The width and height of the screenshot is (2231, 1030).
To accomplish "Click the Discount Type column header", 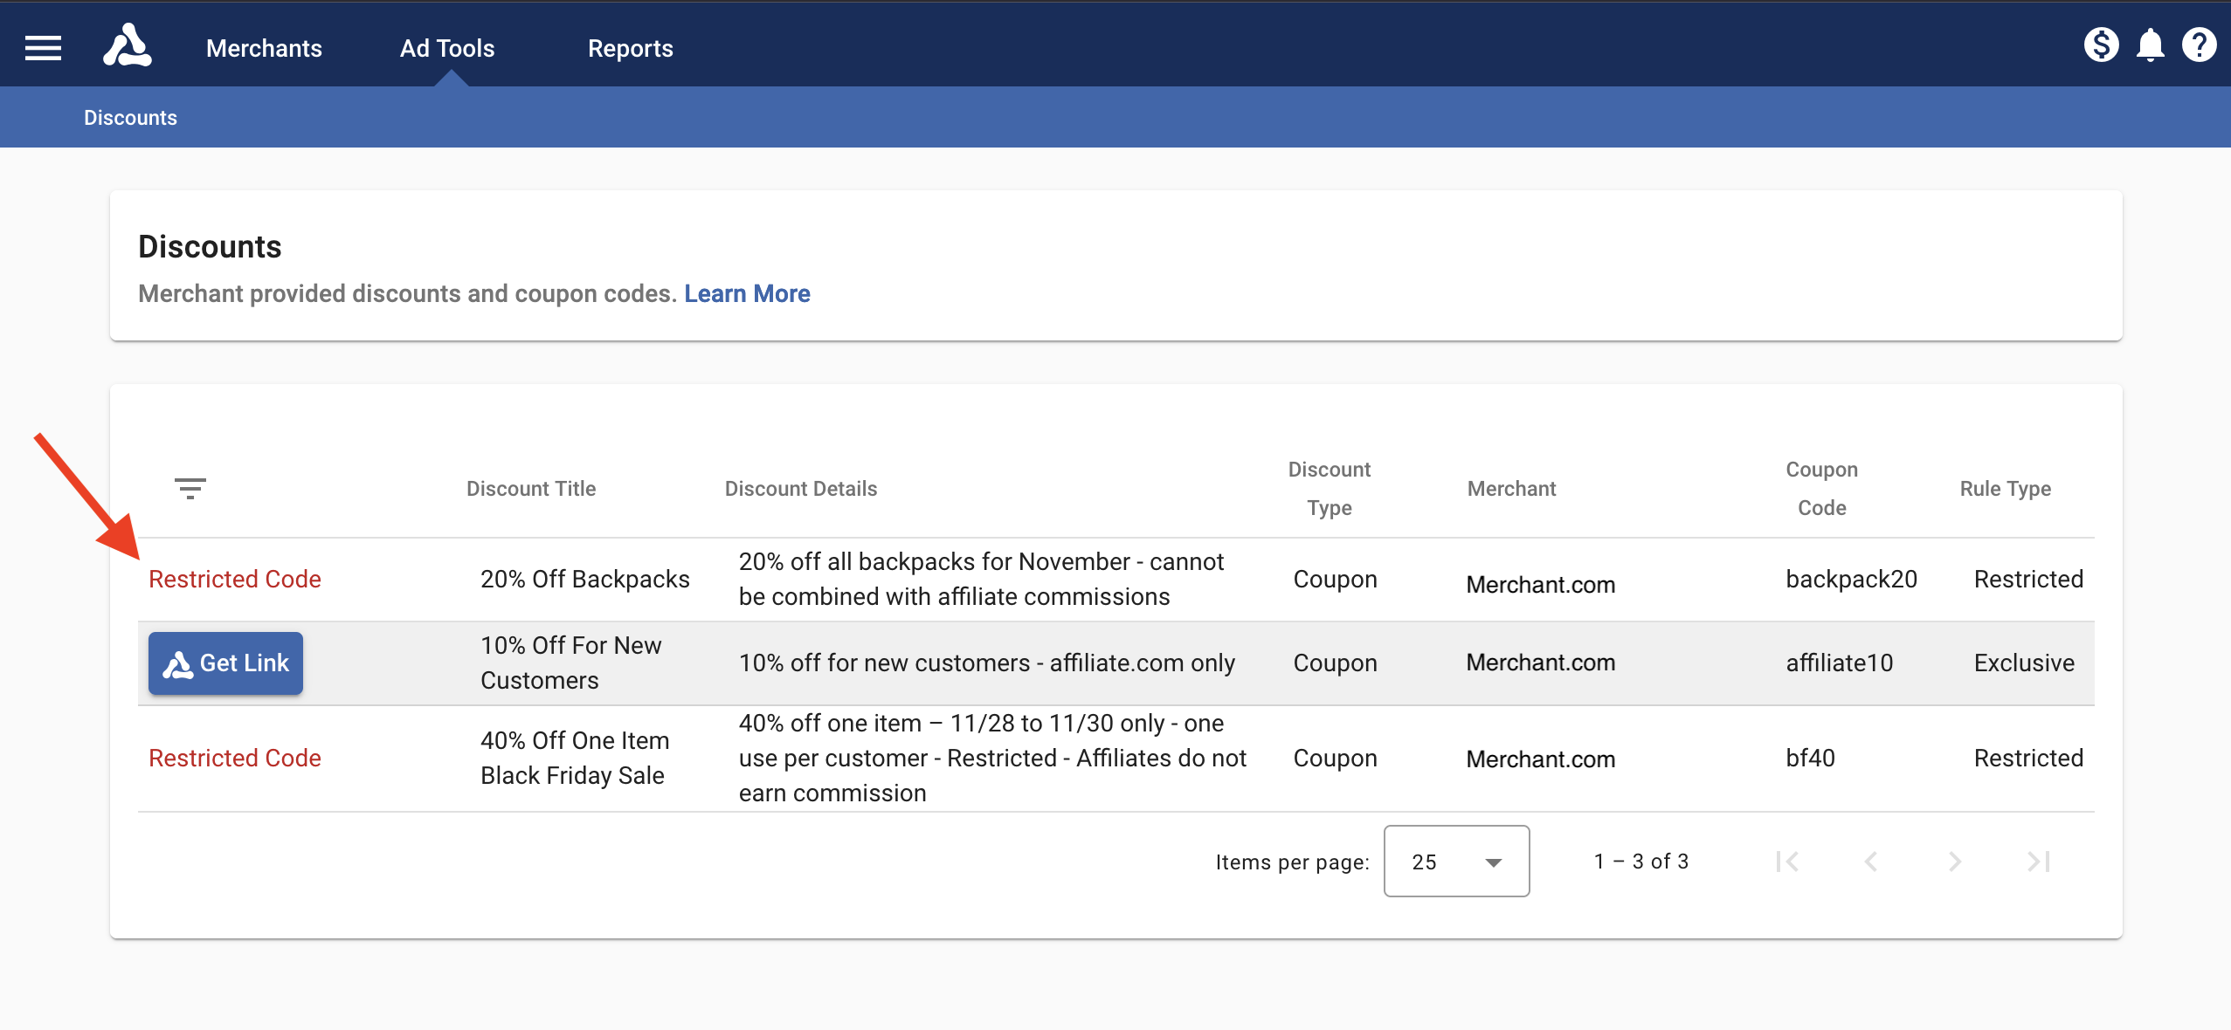I will (x=1330, y=489).
